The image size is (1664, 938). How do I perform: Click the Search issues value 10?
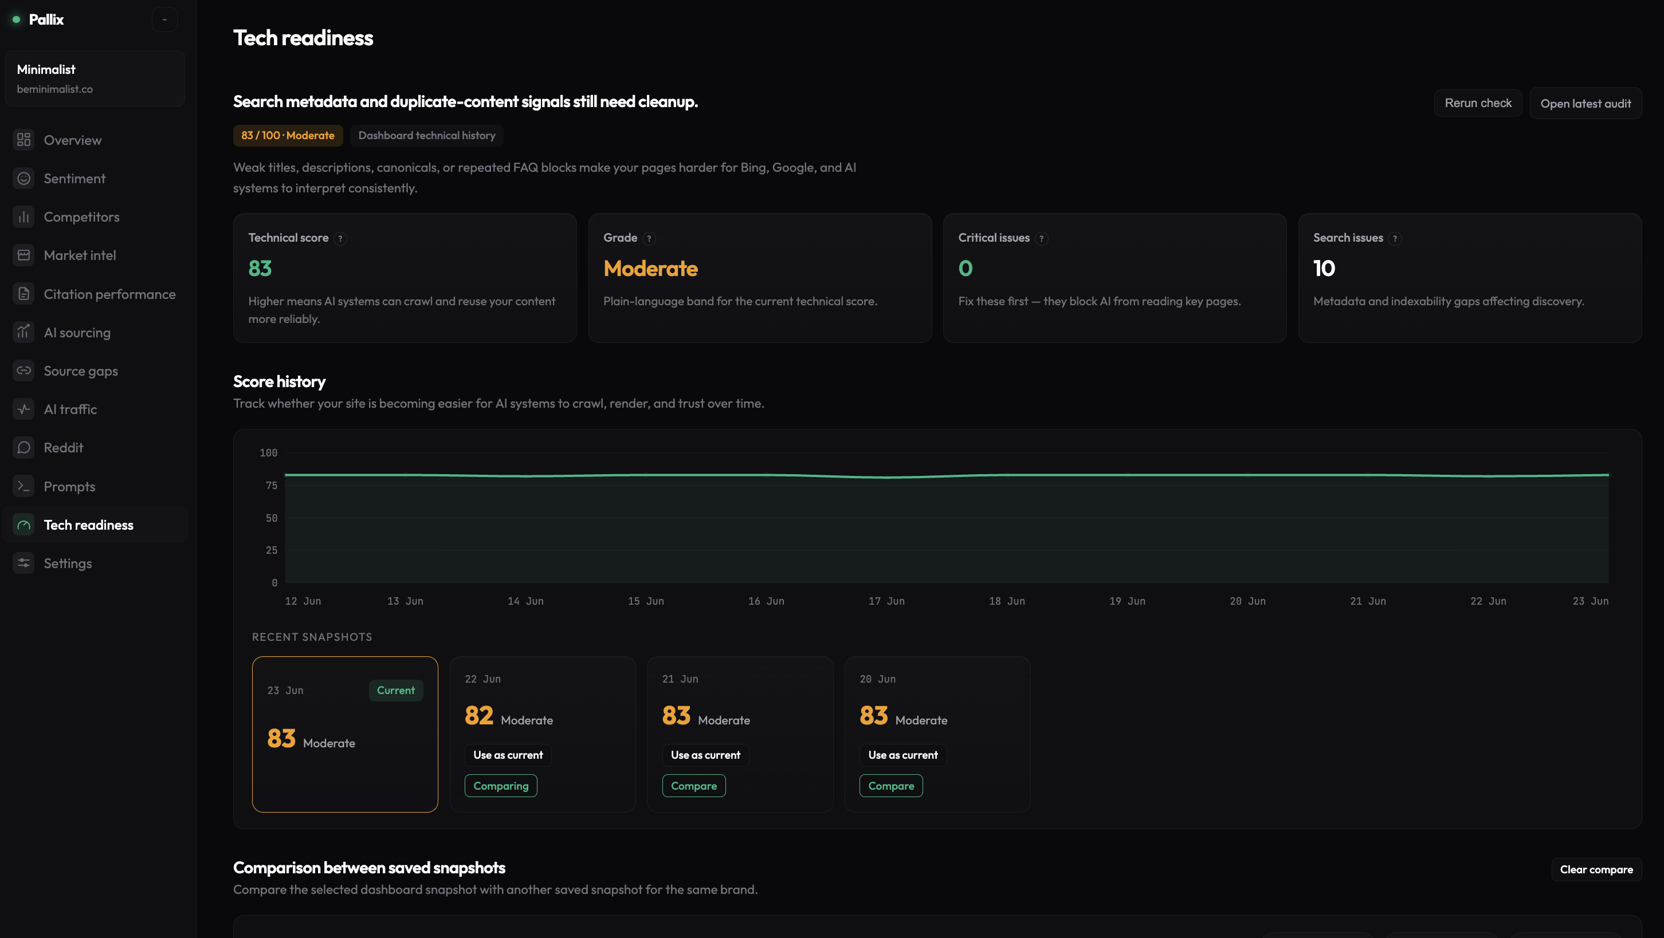(x=1324, y=268)
